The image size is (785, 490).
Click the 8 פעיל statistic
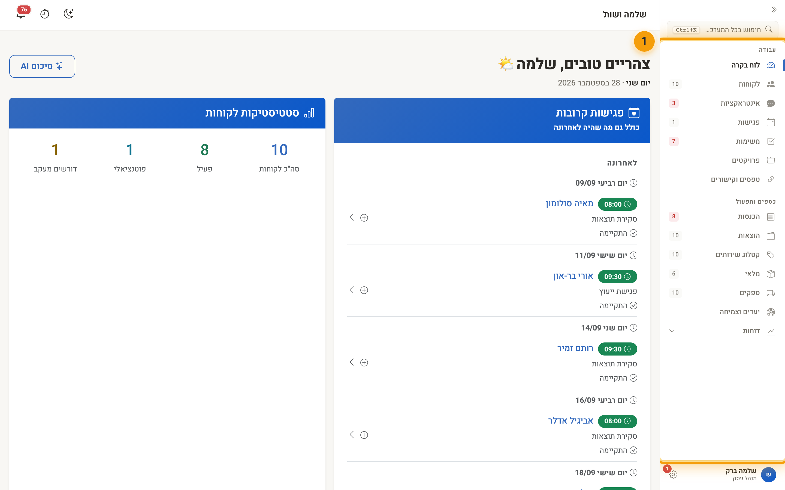click(205, 158)
